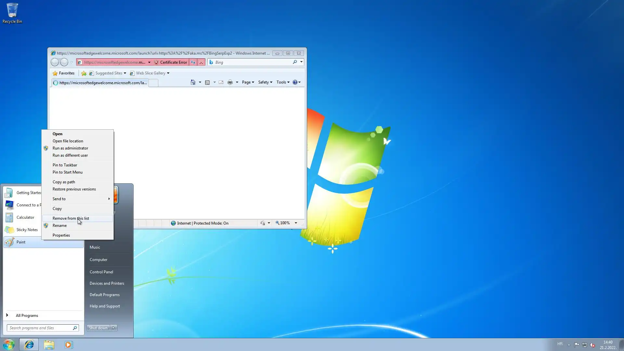Click the Bing search magnifier icon
Image resolution: width=624 pixels, height=351 pixels.
pos(295,62)
